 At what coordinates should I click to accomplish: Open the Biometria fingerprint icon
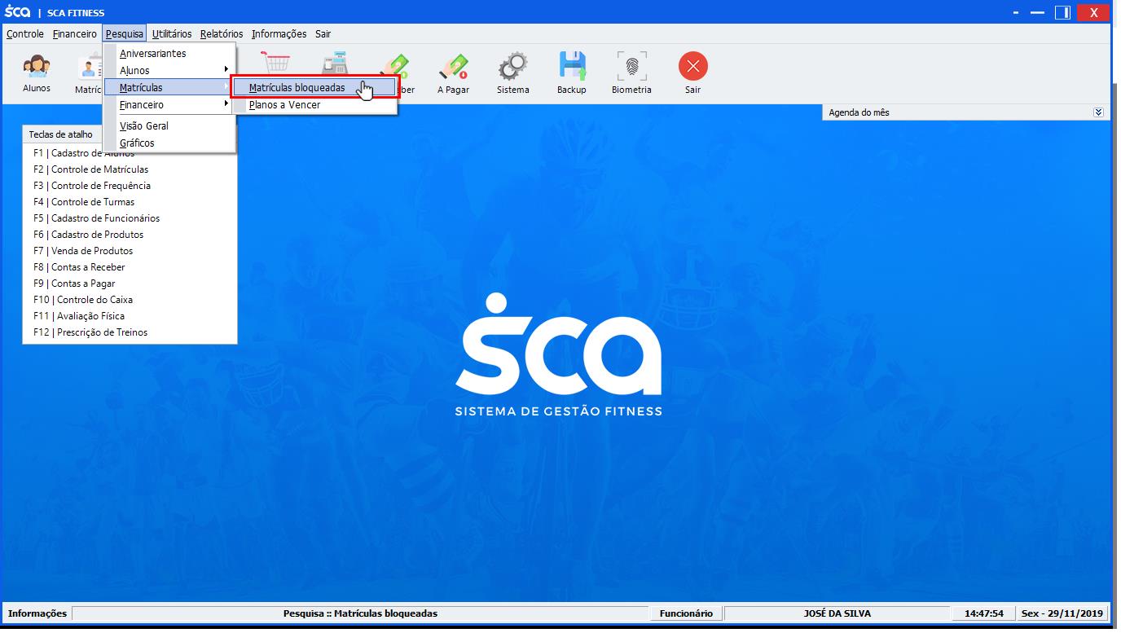pyautogui.click(x=631, y=74)
